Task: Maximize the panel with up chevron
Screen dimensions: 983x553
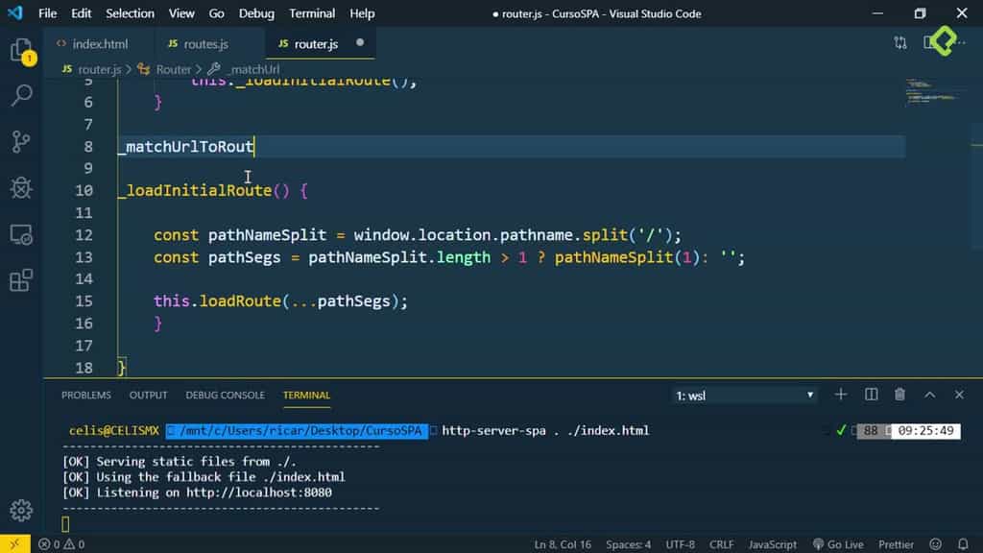Action: point(929,395)
